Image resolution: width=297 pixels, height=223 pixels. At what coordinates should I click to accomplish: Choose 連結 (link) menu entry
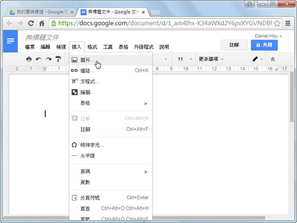click(110, 71)
